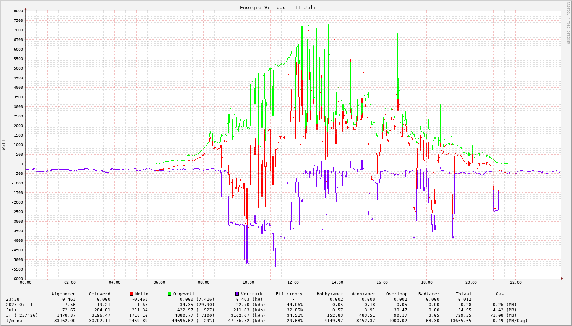572x326 pixels.
Task: Click the 2025-07-11 row label
Action: [x=19, y=305]
